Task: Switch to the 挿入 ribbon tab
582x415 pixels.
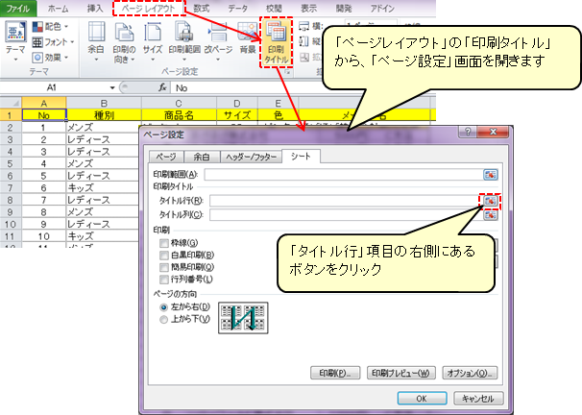Action: (x=95, y=9)
